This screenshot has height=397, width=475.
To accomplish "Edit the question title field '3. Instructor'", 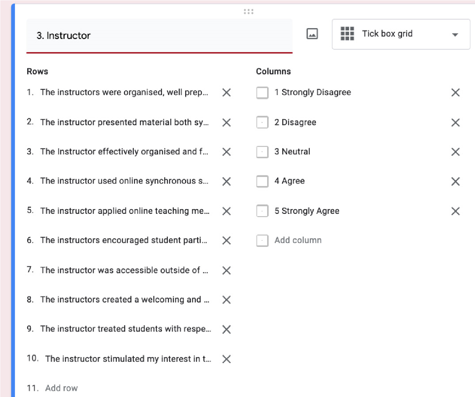I will click(159, 36).
